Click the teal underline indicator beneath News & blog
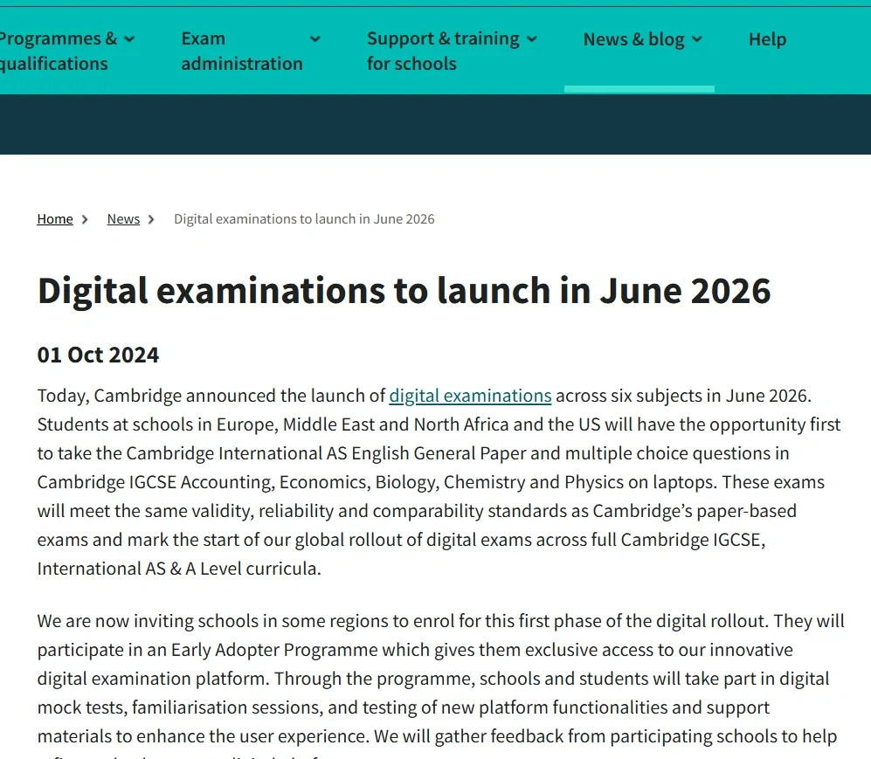 click(639, 88)
